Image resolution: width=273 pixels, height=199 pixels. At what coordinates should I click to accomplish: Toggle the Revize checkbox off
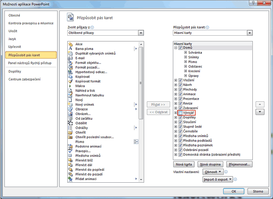(x=181, y=103)
